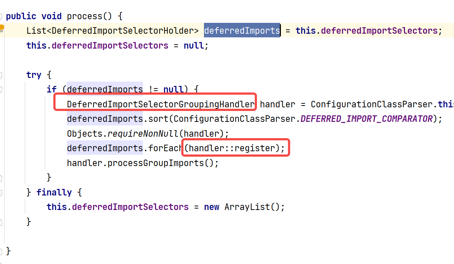
Task: Click 'deferredImportSelectors' on the List declaration line
Action: click(379, 31)
